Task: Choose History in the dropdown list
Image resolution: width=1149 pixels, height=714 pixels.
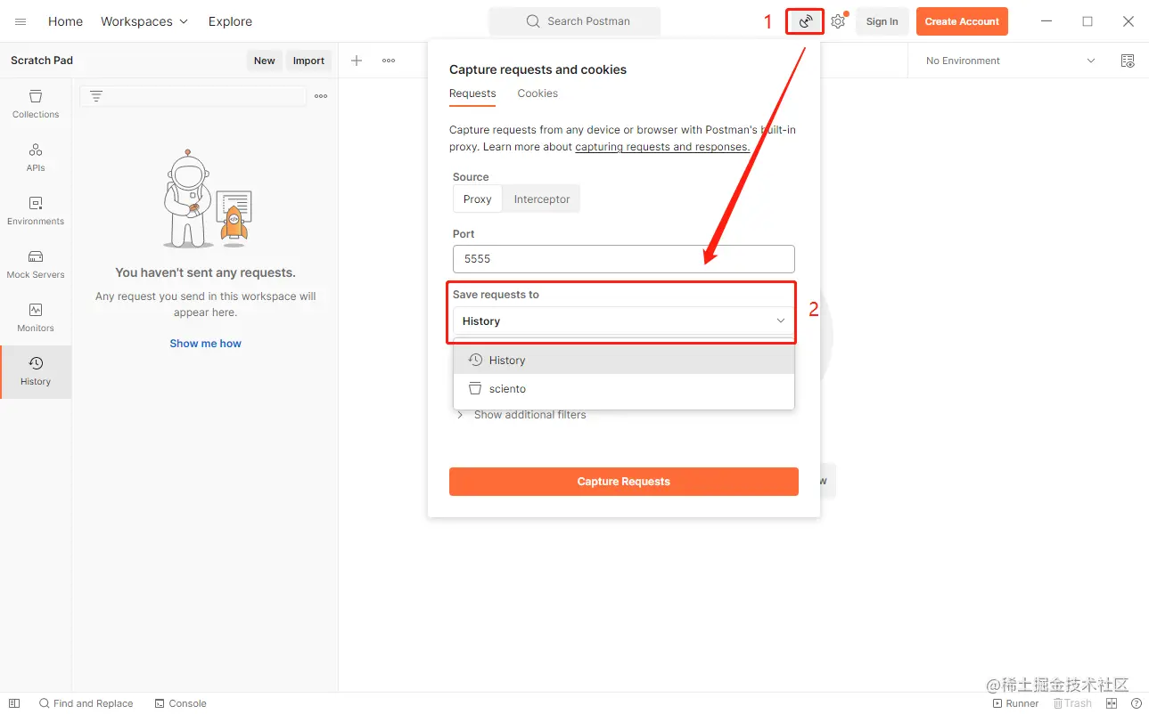Action: point(623,360)
